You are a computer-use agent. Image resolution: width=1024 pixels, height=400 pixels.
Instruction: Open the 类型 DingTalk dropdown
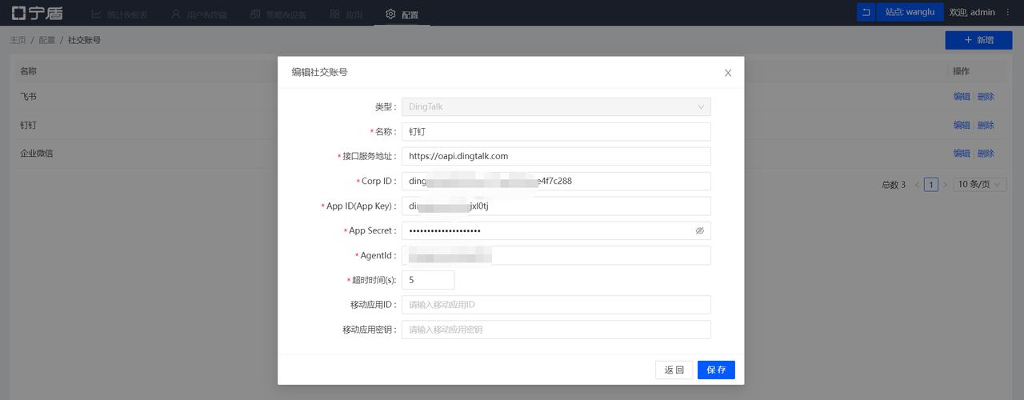tap(556, 106)
